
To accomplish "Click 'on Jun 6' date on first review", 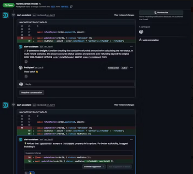I will (50, 15).
